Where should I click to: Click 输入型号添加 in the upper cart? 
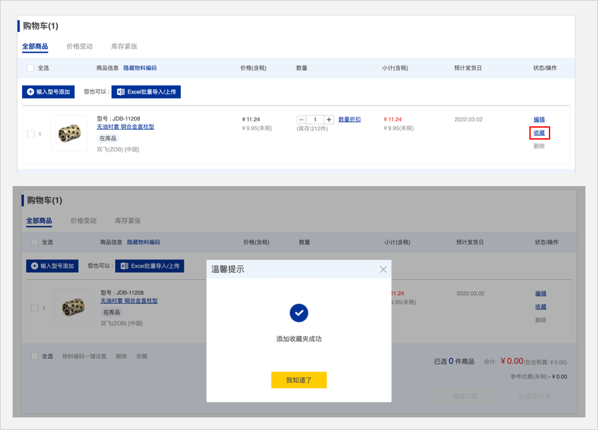point(48,92)
